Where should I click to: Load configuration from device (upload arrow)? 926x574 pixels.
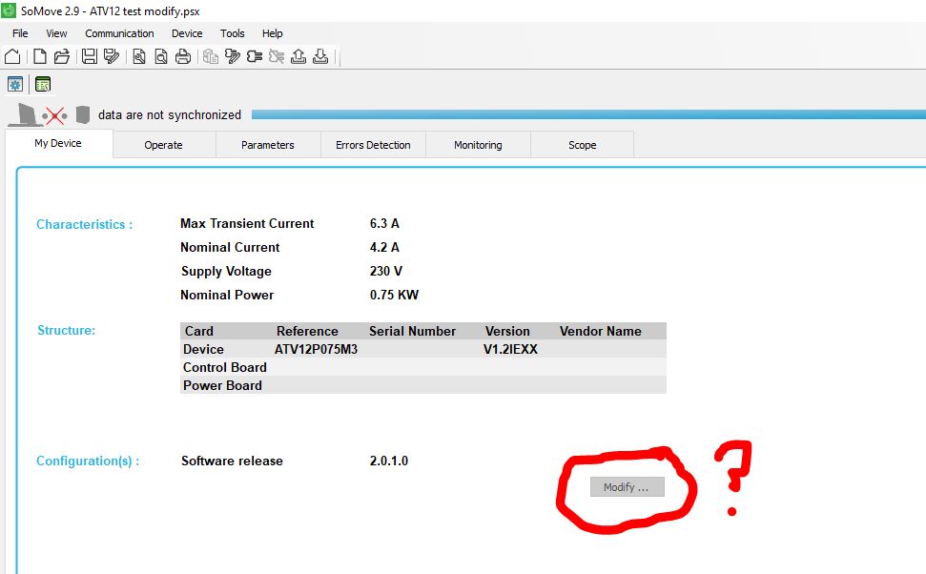298,56
